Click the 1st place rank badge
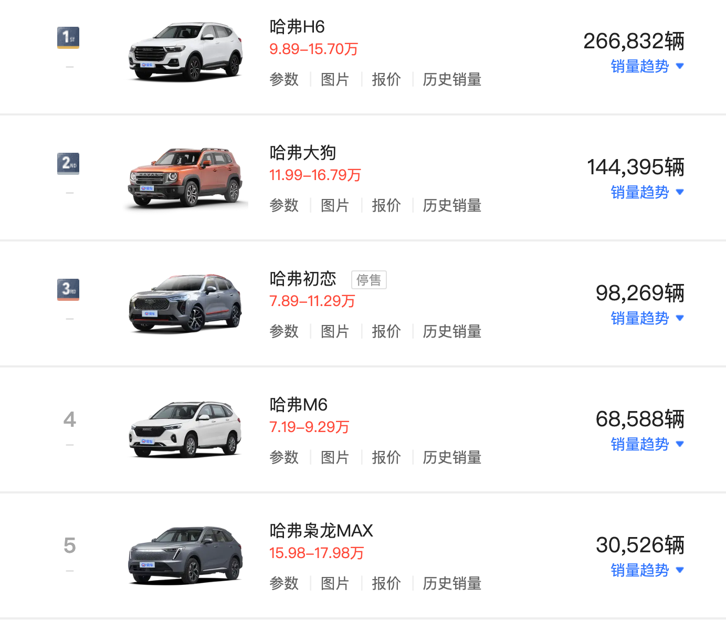The height and width of the screenshot is (620, 726). pos(68,38)
